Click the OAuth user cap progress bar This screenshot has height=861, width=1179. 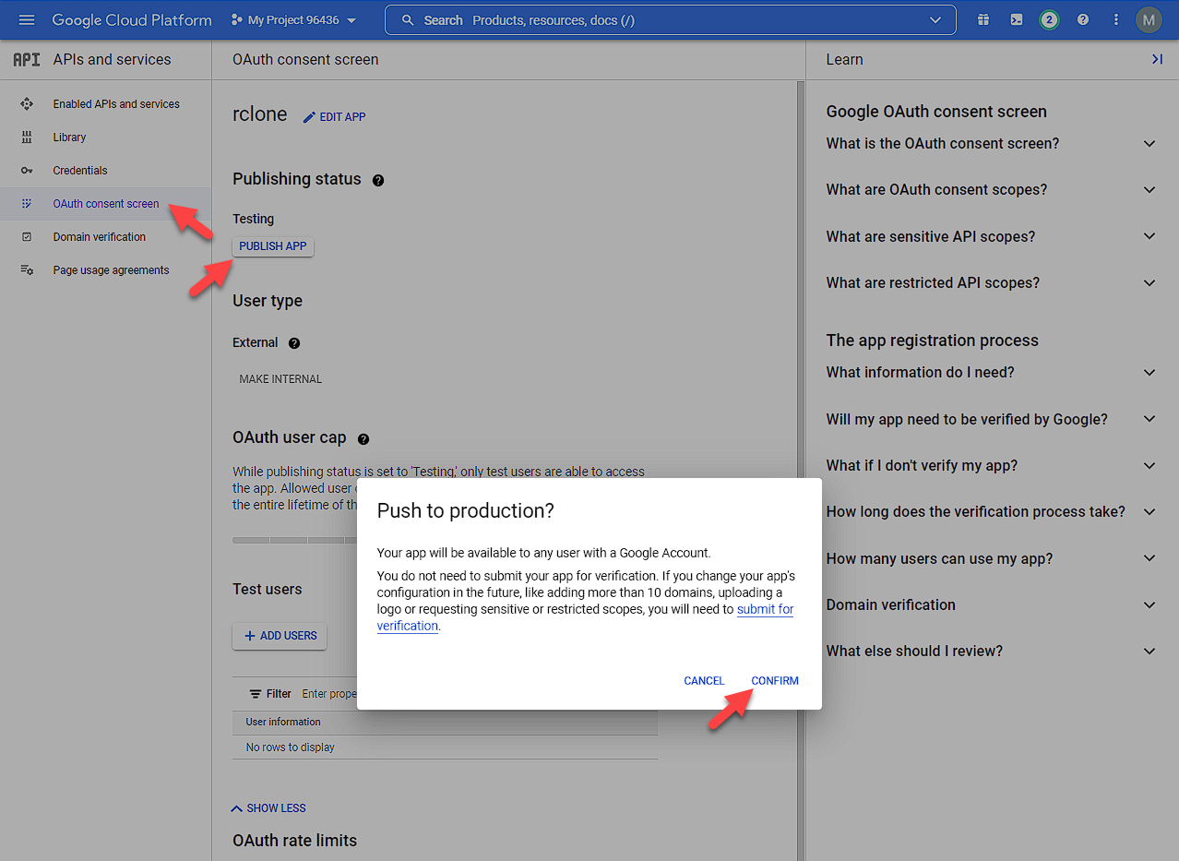tap(294, 540)
